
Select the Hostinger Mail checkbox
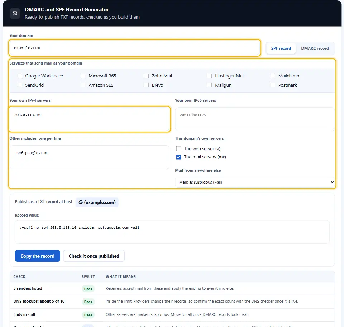[210, 76]
